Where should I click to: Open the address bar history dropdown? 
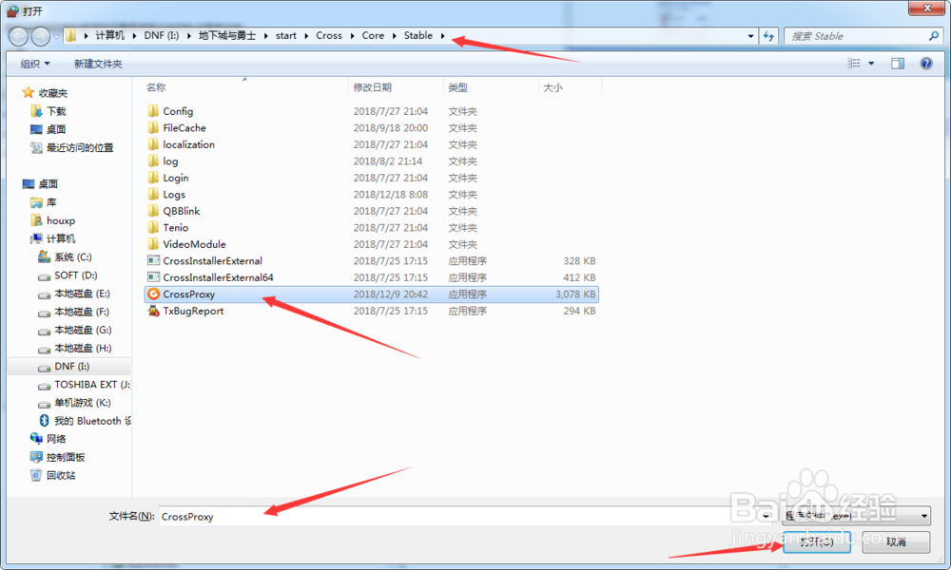[751, 36]
